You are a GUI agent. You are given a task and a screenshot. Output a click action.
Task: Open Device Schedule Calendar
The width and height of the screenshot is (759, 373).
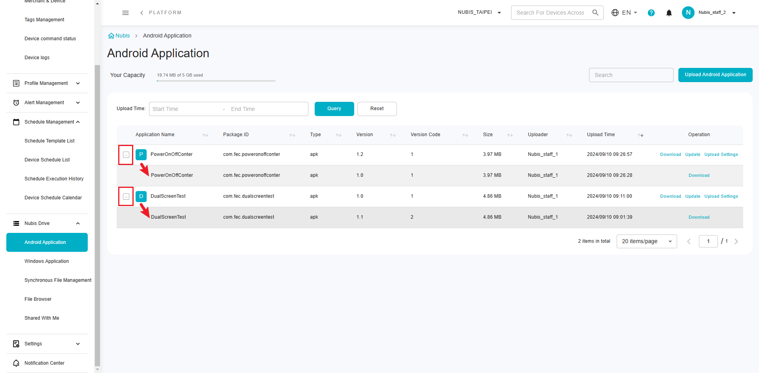pos(53,198)
